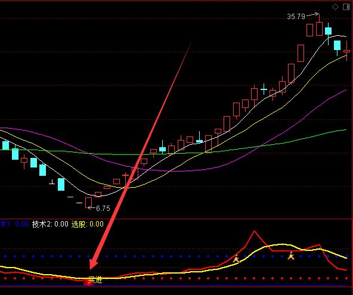Click the peak of red indicator line
The height and width of the screenshot is (295, 353).
[x=255, y=231]
